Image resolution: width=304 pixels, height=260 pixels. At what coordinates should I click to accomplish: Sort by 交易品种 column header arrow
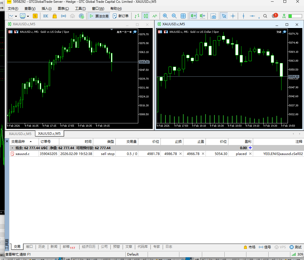[x=31, y=142]
